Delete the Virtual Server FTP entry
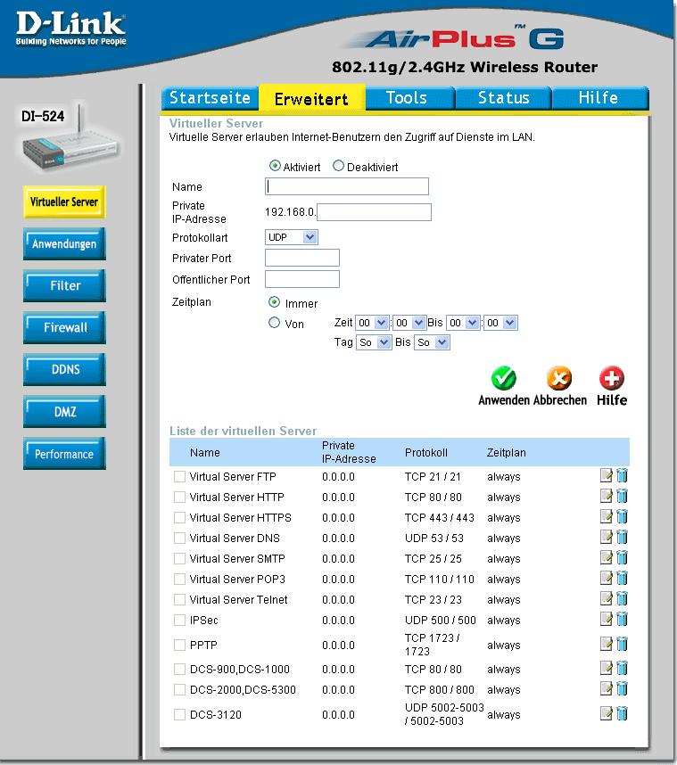677x765 pixels. [622, 476]
